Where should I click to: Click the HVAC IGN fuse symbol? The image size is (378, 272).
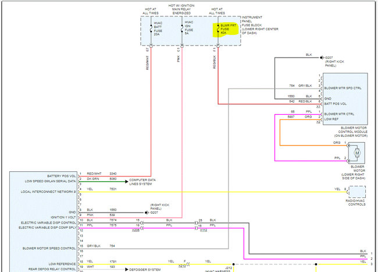183,29
